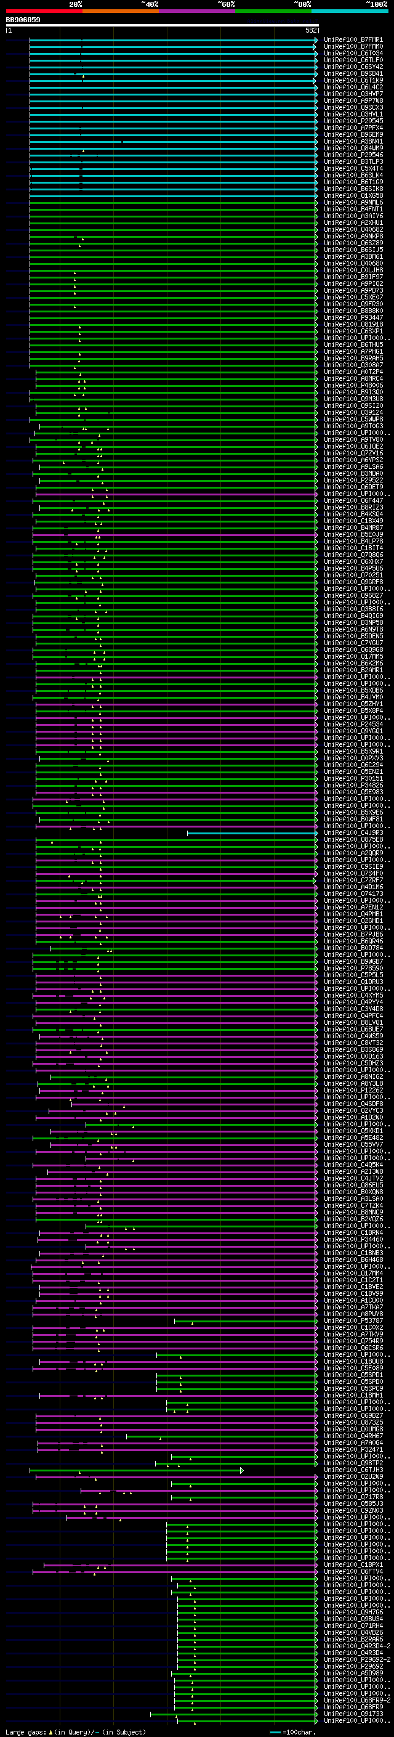This screenshot has height=1737, width=394.
Task: Select hit label UniRef100_B6SIJ5
Action: (x=353, y=250)
